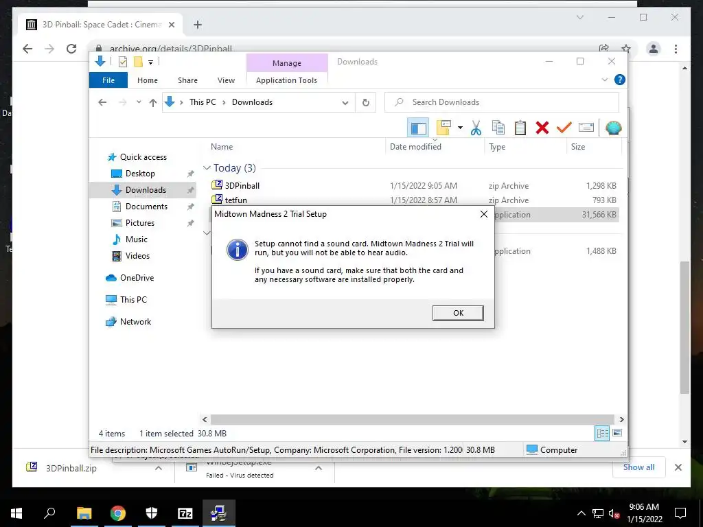Close the Midtown Madness 2 Trial Setup dialog
The image size is (703, 527).
click(x=484, y=214)
